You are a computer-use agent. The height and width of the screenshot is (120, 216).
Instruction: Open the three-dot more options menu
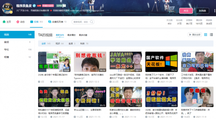pos(215,11)
